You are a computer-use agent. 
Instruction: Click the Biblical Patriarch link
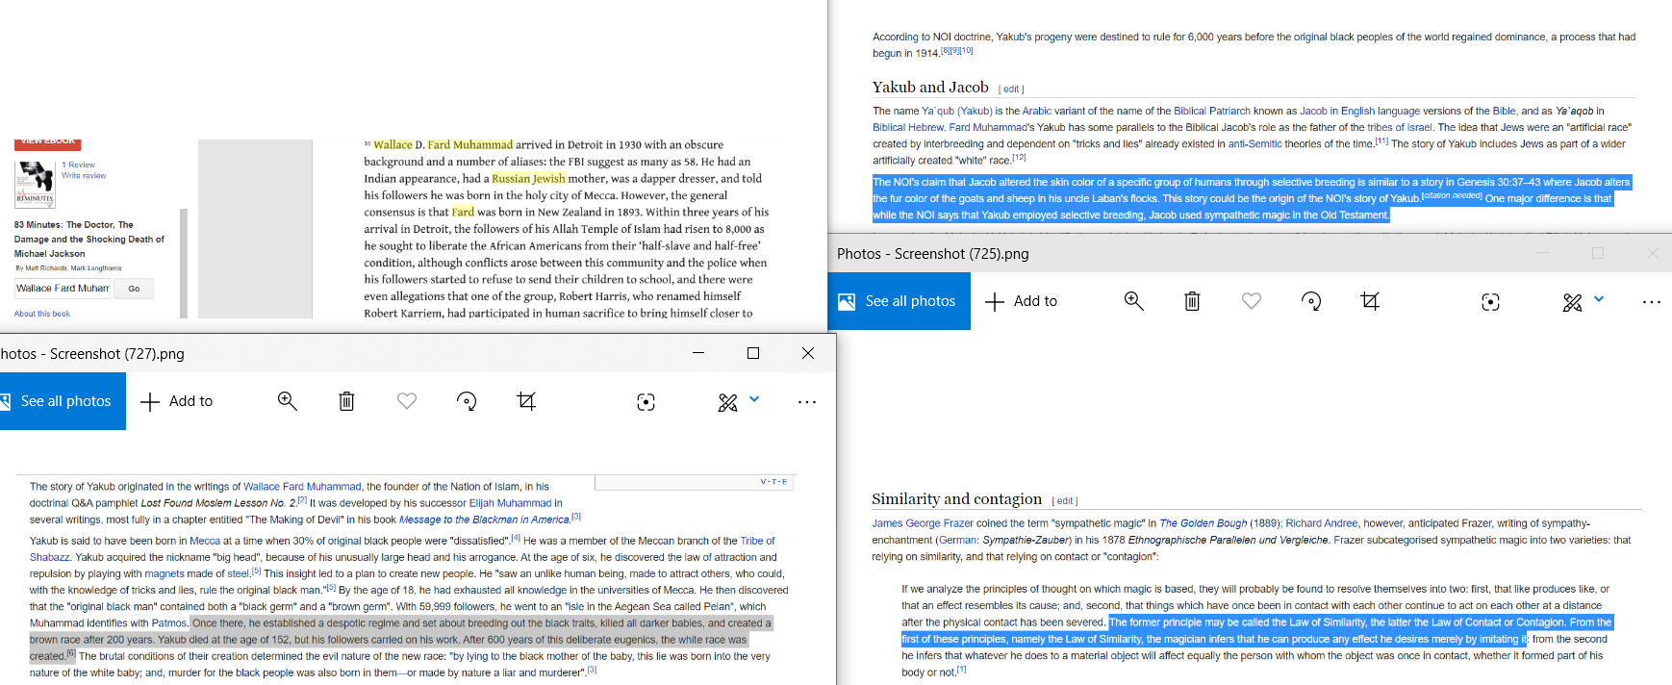[1212, 112]
